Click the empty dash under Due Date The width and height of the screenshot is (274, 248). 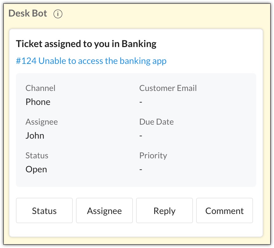141,136
